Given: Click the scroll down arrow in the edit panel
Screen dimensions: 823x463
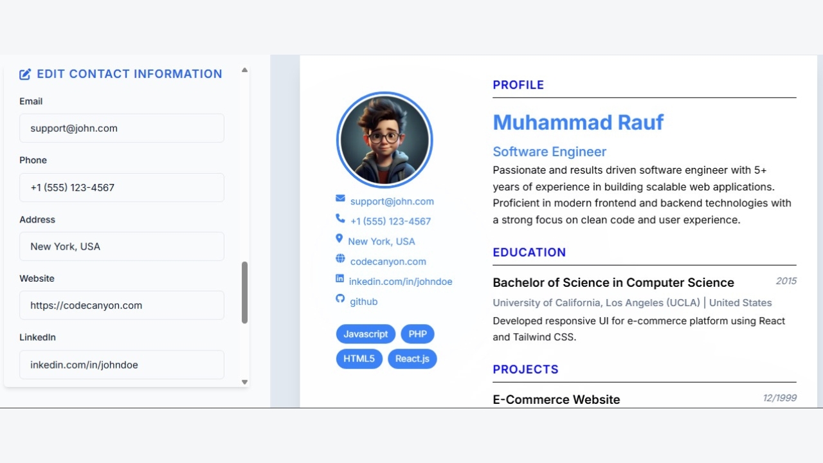Looking at the screenshot, I should [244, 382].
